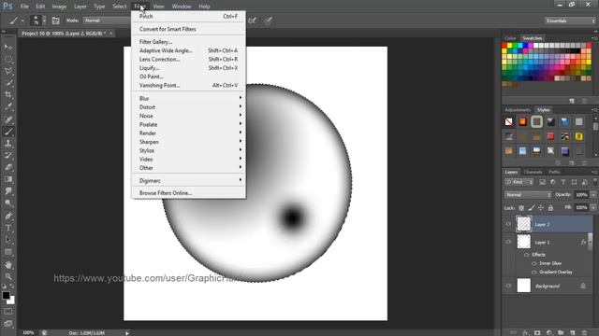Click the foreground color black swatch
The image size is (599, 336).
click(6, 295)
